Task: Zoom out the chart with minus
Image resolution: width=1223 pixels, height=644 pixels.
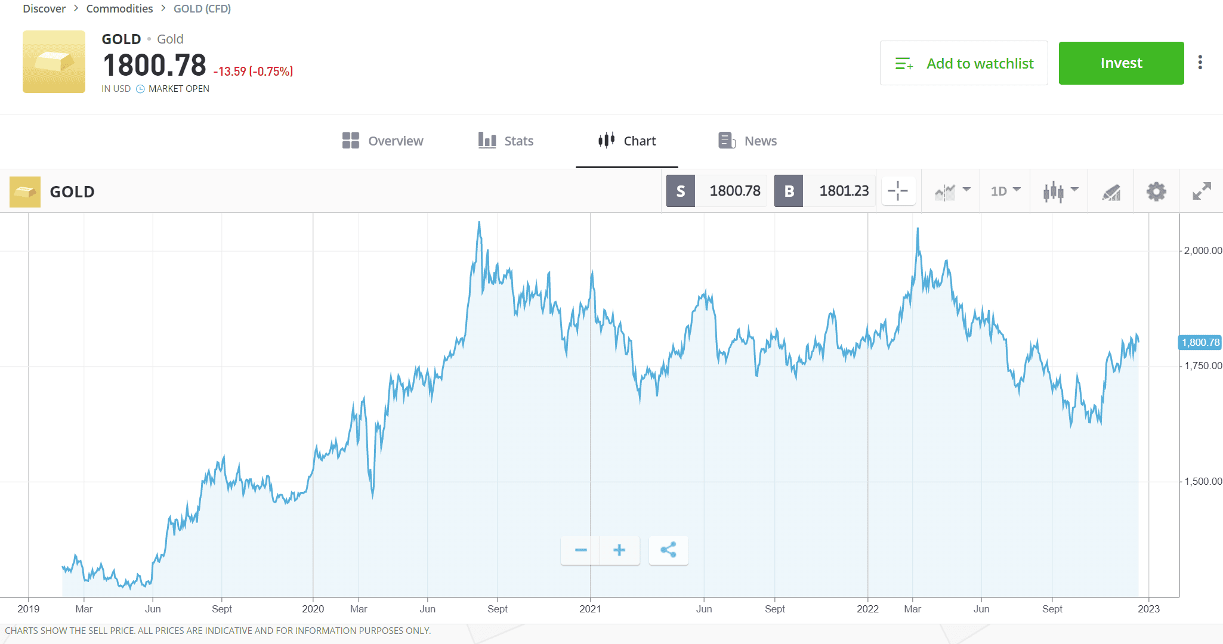Action: 580,550
